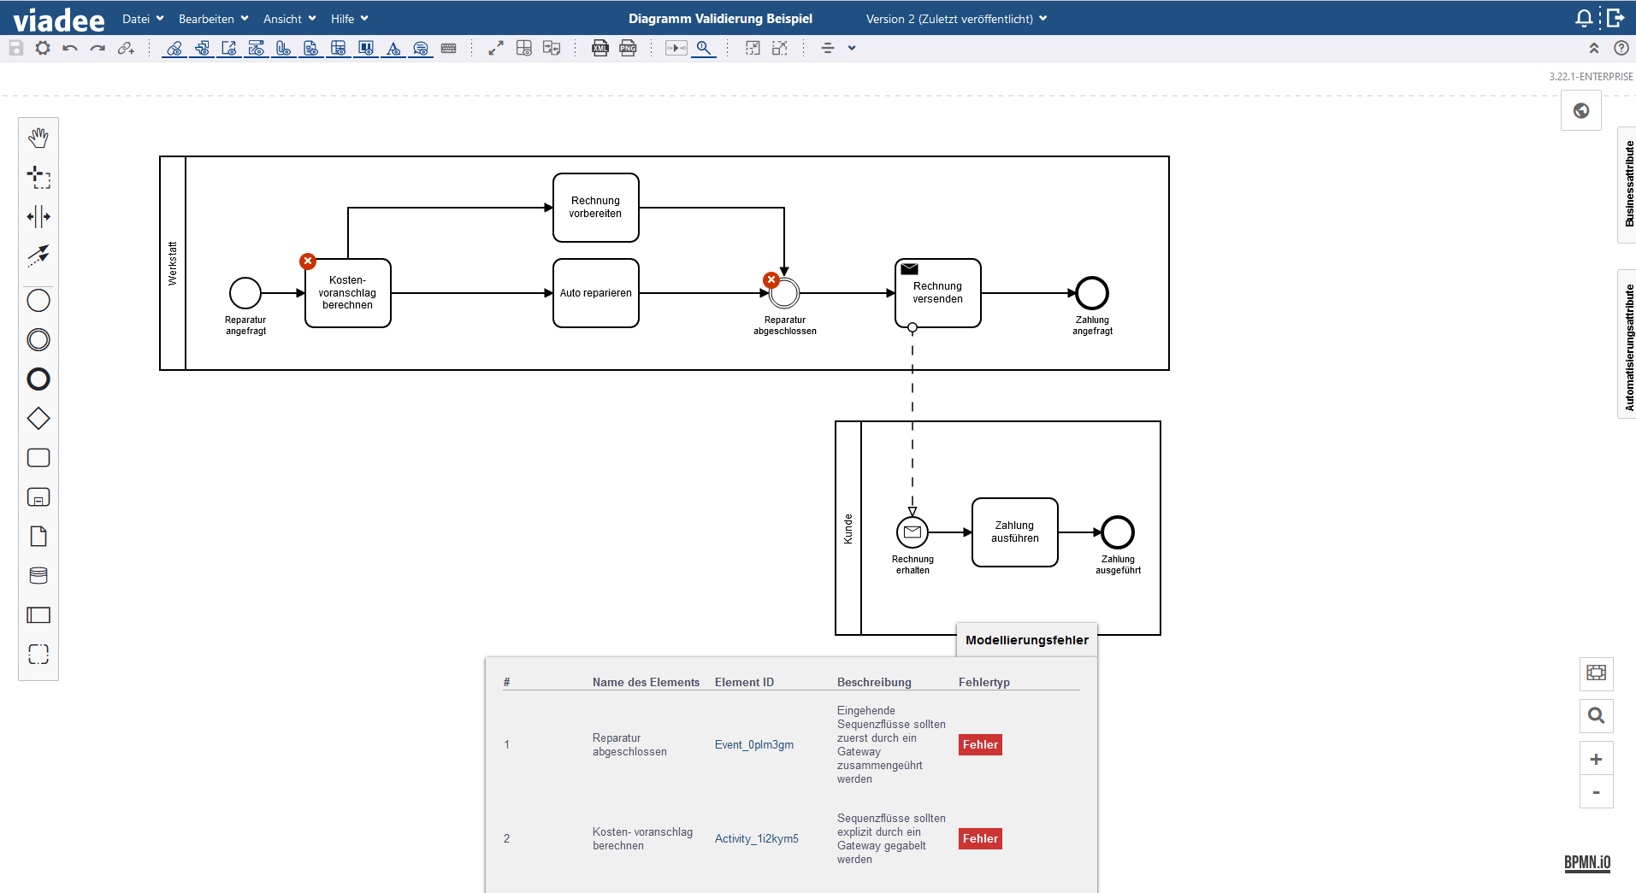1636x893 pixels.
Task: Click Activity_1i2kym5 element ID link
Action: click(x=757, y=839)
